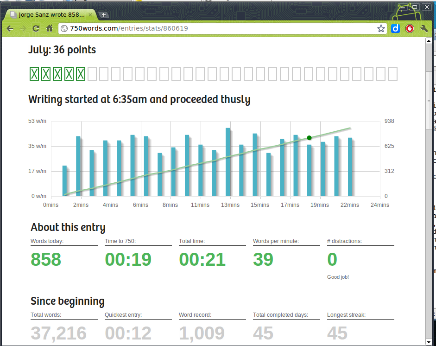Click the page scrollbar up arrow
The width and height of the screenshot is (436, 346).
click(429, 41)
